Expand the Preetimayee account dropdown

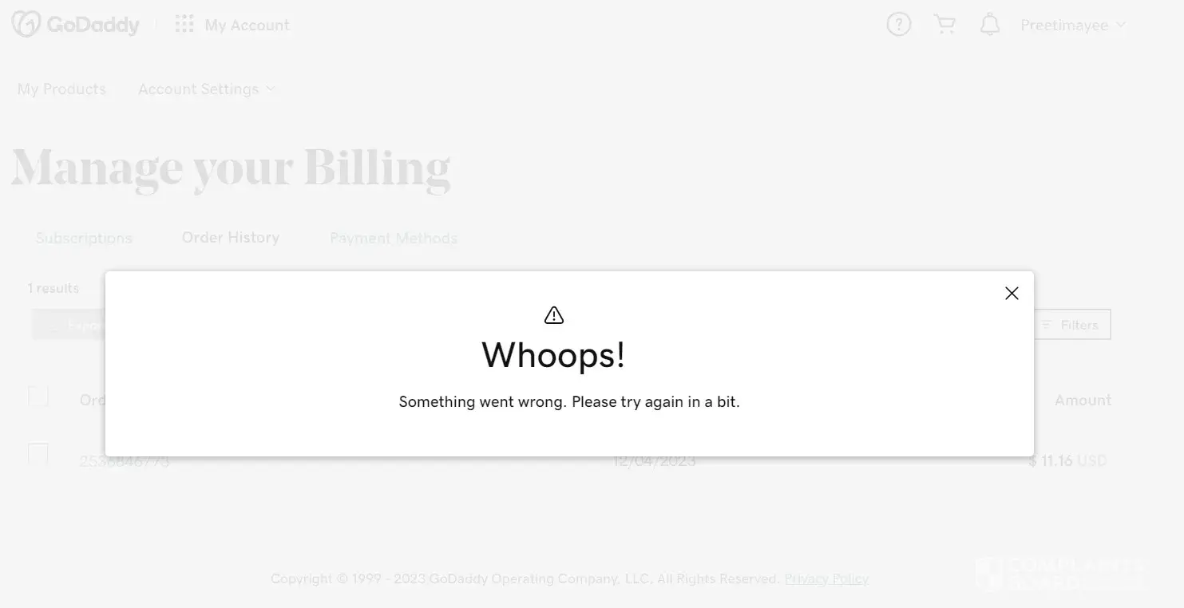coord(1073,25)
